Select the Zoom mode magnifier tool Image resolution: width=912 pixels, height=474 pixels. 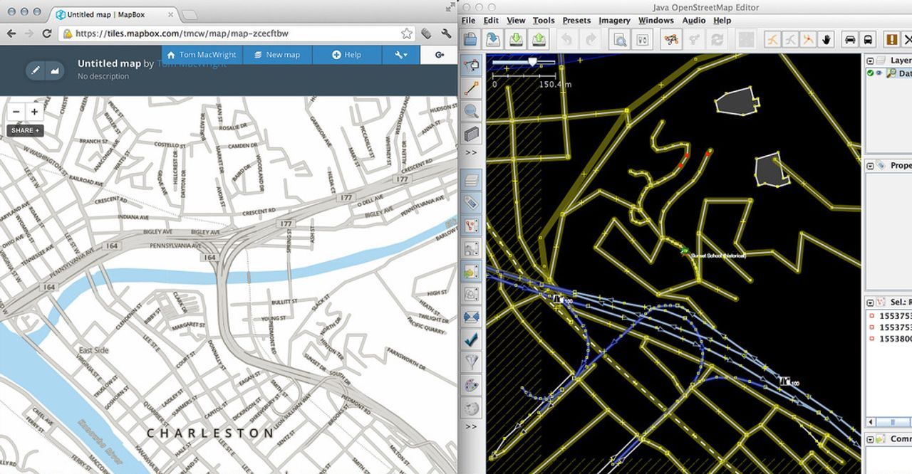(x=471, y=111)
